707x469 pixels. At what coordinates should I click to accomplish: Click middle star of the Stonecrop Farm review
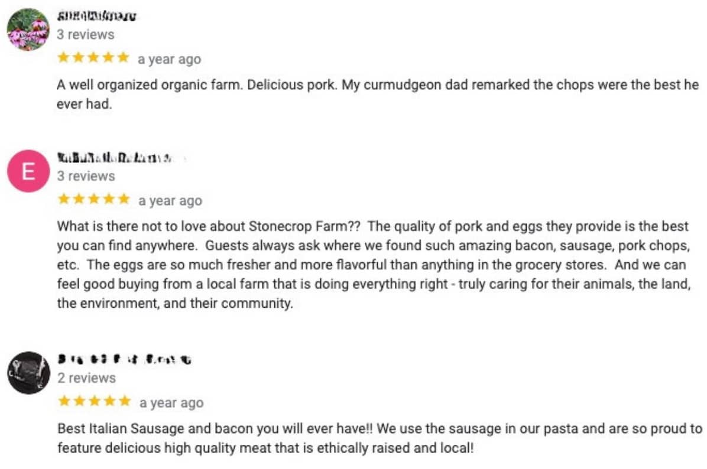(x=93, y=199)
